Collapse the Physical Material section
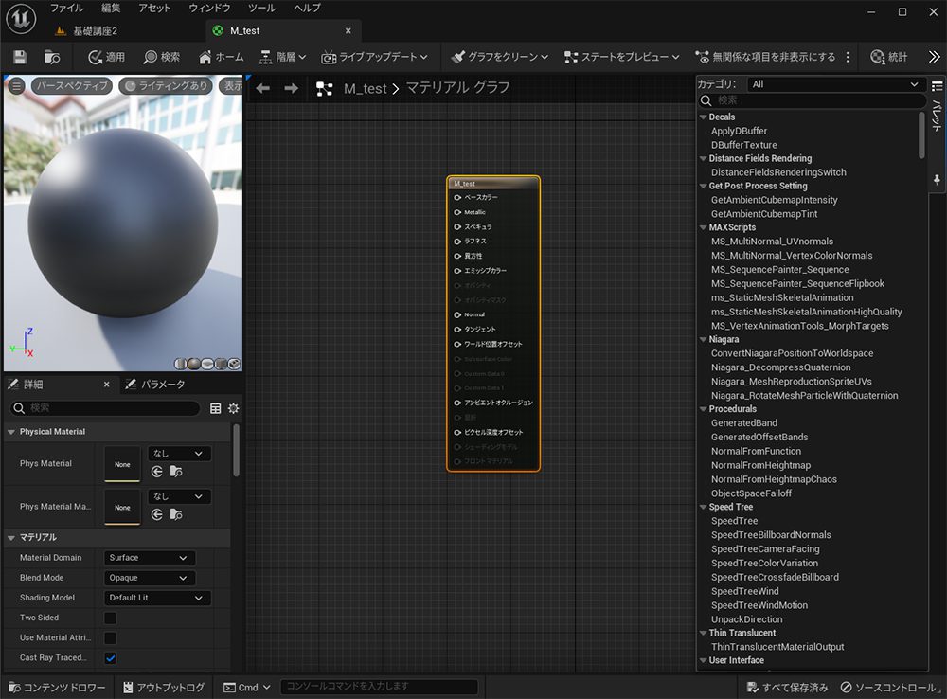 tap(12, 432)
